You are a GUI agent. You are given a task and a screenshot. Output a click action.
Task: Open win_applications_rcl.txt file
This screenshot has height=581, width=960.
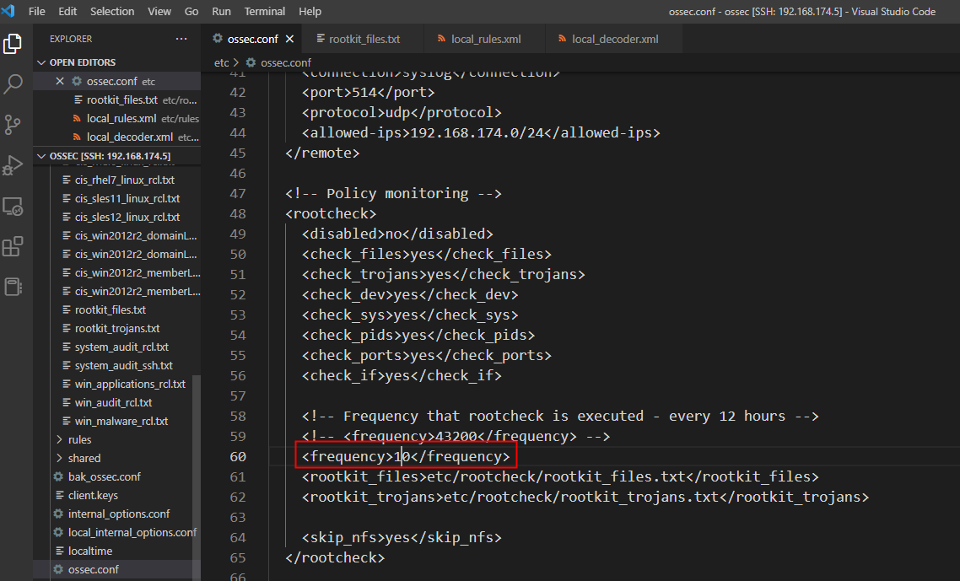click(130, 384)
